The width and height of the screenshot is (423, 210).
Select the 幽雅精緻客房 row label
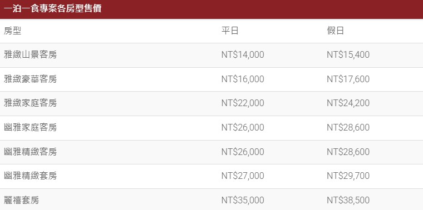point(30,152)
